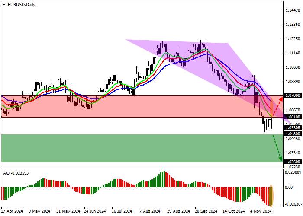Click the 7 Aug 2024 date label
This screenshot has width=303, height=216.
coord(150,211)
